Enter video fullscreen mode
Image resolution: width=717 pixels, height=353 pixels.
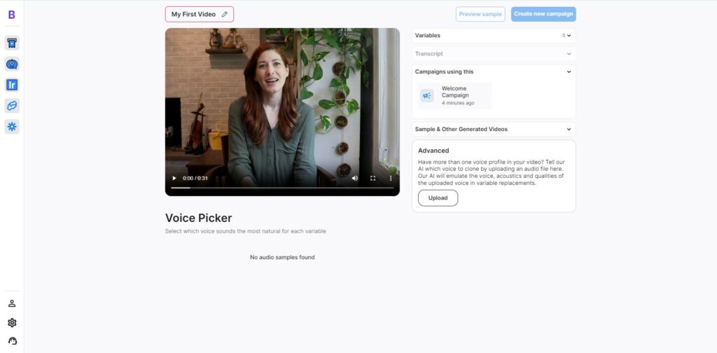click(373, 179)
